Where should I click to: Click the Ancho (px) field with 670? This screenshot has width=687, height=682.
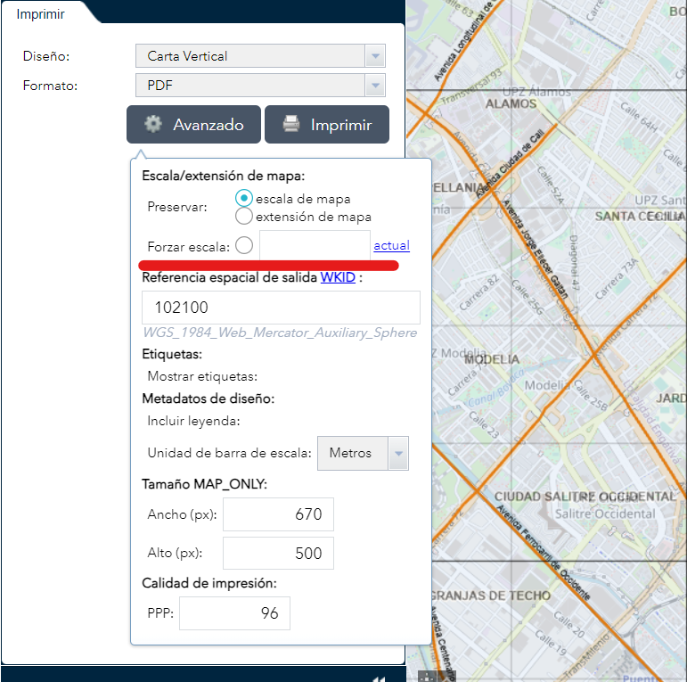[278, 514]
